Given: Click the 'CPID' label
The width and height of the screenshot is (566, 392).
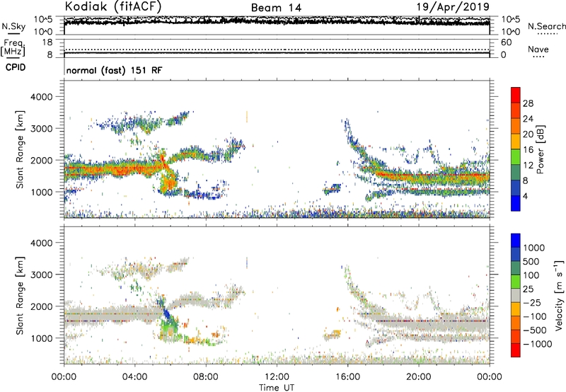Looking at the screenshot, I should (x=16, y=67).
